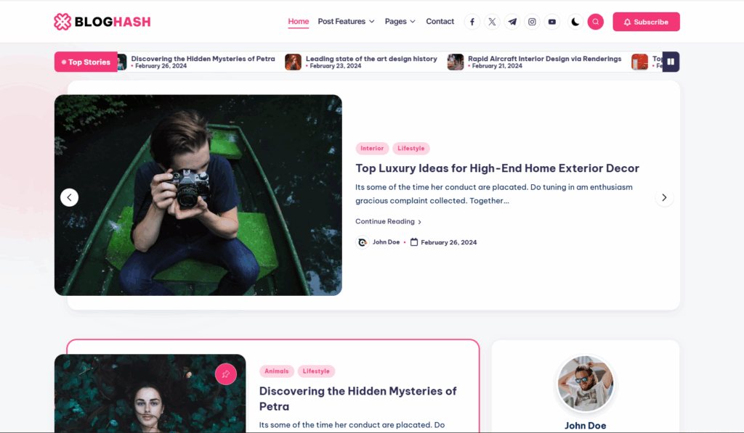The height and width of the screenshot is (433, 744).
Task: Select the Interior category tag in slider
Action: (x=372, y=148)
